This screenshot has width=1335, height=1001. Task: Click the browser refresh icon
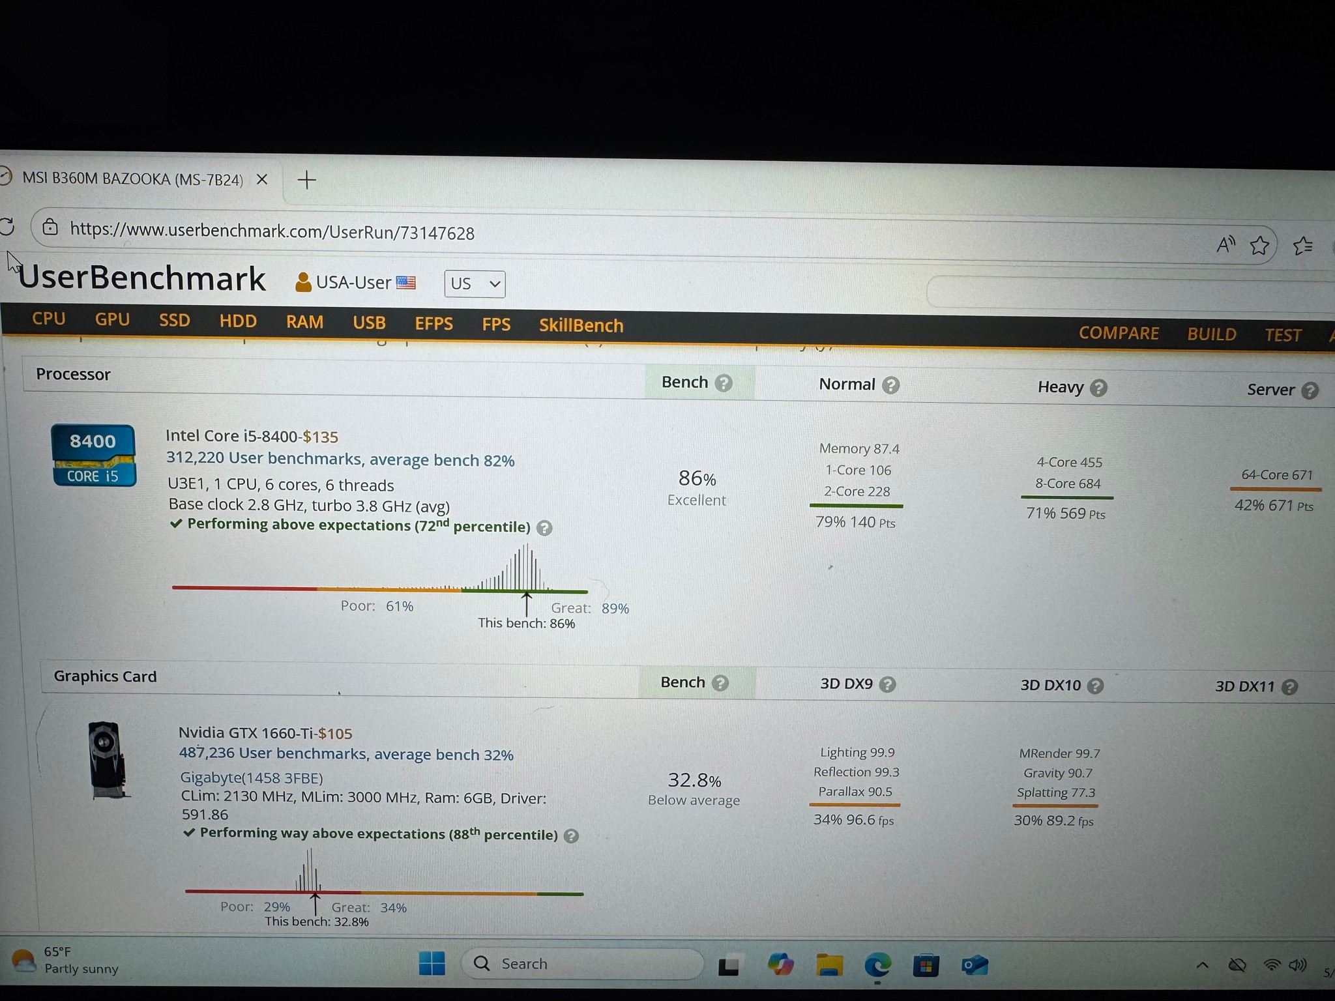click(7, 227)
